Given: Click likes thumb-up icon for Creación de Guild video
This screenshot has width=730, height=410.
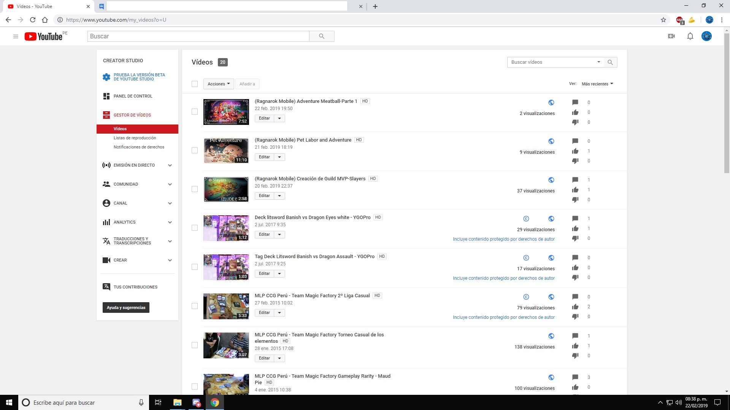Looking at the screenshot, I should click(x=575, y=190).
